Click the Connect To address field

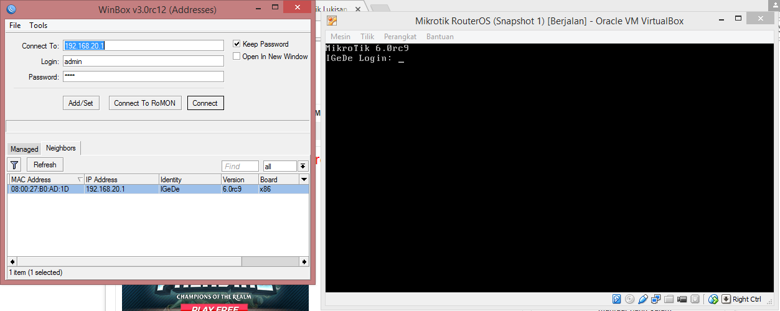[143, 46]
